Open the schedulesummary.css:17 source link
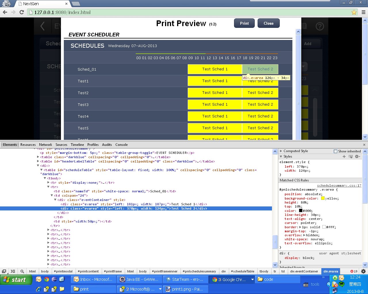The image size is (368, 294). [x=339, y=185]
